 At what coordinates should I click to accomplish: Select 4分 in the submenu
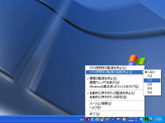(x=152, y=88)
